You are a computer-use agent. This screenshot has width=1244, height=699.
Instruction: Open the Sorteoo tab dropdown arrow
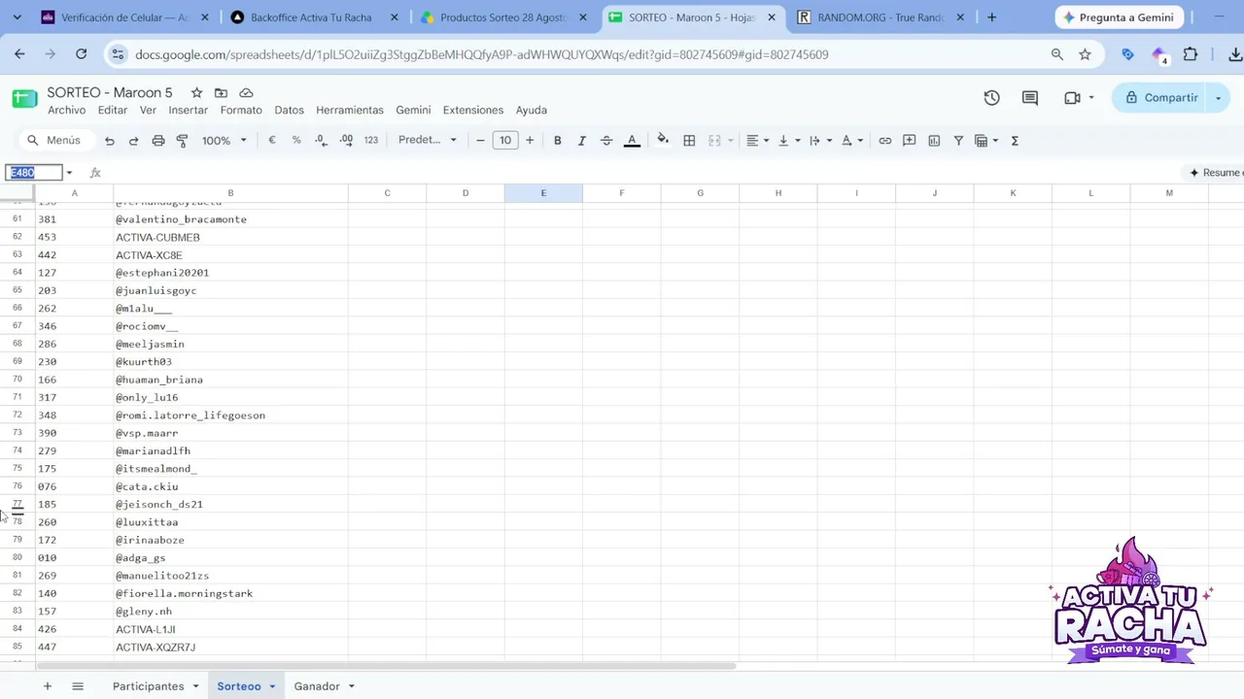point(272,686)
